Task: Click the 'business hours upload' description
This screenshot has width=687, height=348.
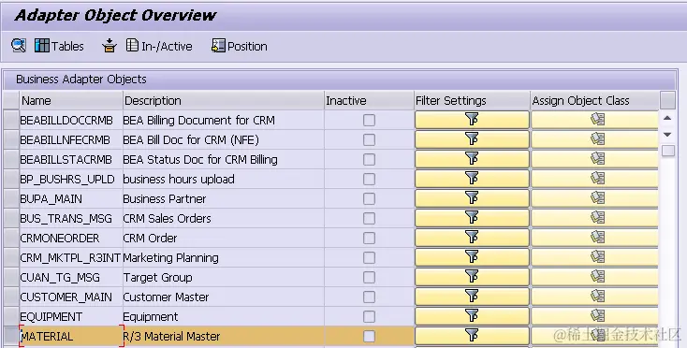Action: pyautogui.click(x=179, y=179)
